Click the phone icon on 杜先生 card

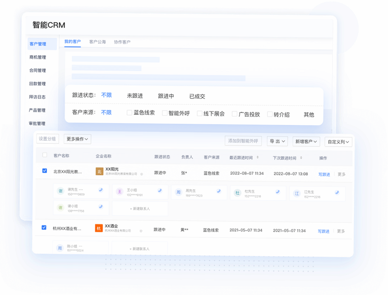278,192
